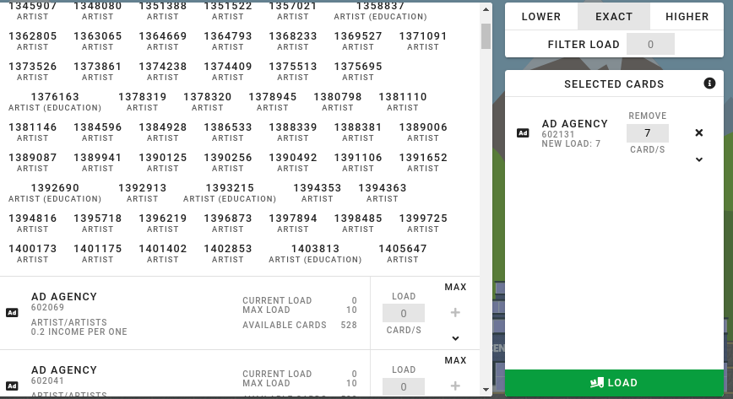Viewport: 733px width, 399px height.
Task: Click the Ad Agency 602069 title
Action: click(x=64, y=297)
